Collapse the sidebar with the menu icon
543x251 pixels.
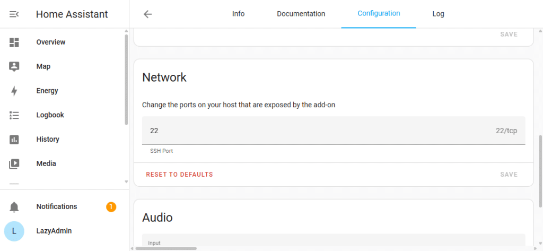click(14, 14)
